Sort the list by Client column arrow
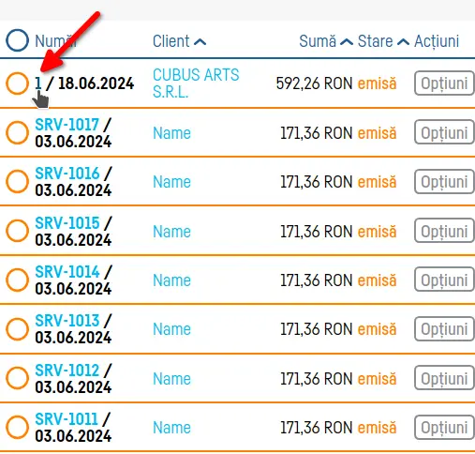The width and height of the screenshot is (475, 454). [x=200, y=42]
